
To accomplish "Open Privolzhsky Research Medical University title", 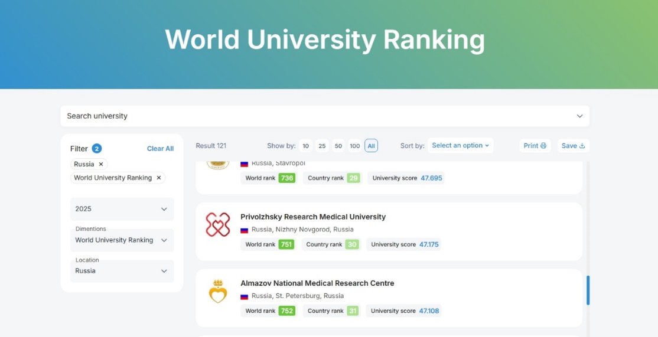I will point(313,217).
